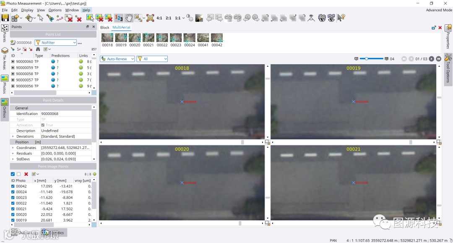Select thumbnail 00022
Viewport: 453px width, 243px height.
pos(162,40)
